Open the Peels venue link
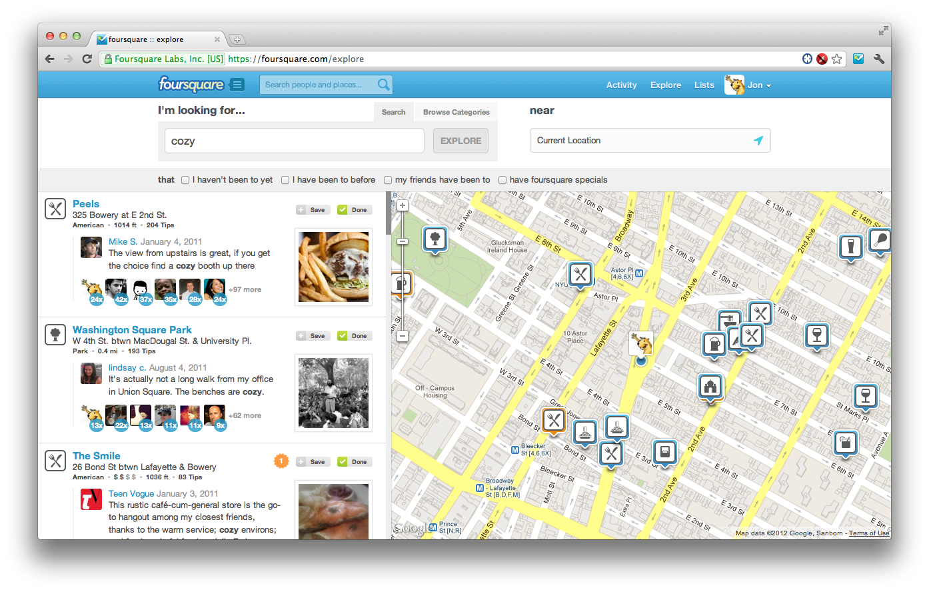This screenshot has height=592, width=929. [86, 204]
